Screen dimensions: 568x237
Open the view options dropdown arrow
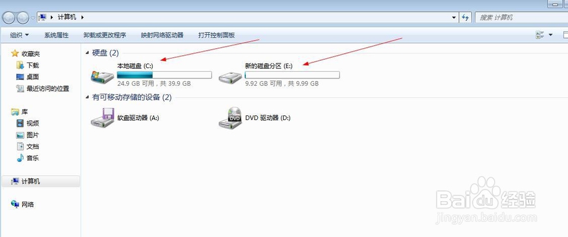[551, 35]
